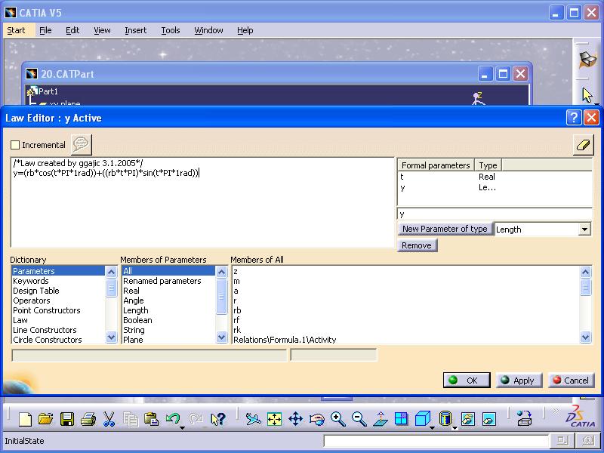Open the Tools menu
604x453 pixels.
tap(171, 30)
